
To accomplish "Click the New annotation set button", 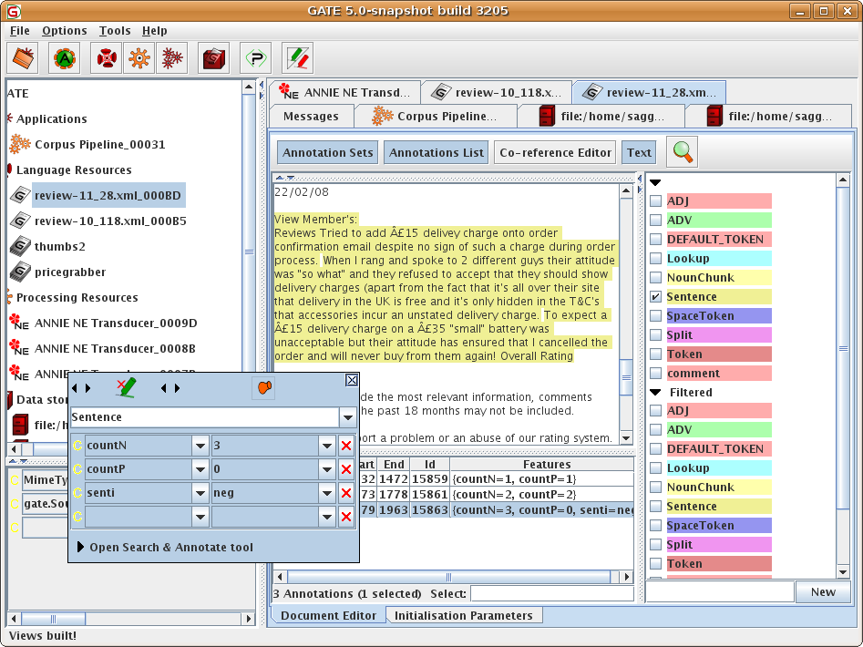I will 823,592.
